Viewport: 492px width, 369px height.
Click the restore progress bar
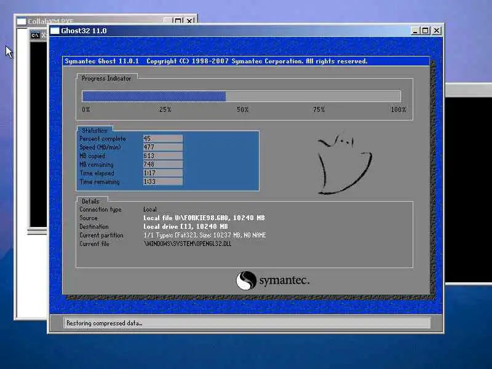click(241, 97)
